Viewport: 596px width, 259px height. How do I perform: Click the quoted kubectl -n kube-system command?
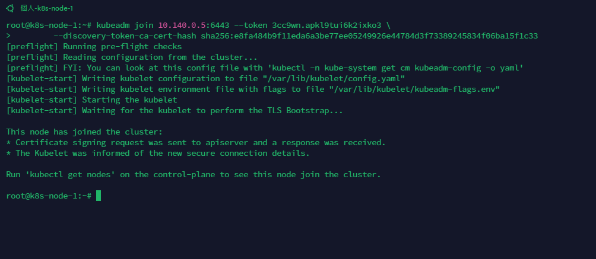(395, 68)
